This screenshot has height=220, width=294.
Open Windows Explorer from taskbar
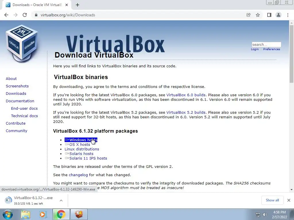coord(26,214)
